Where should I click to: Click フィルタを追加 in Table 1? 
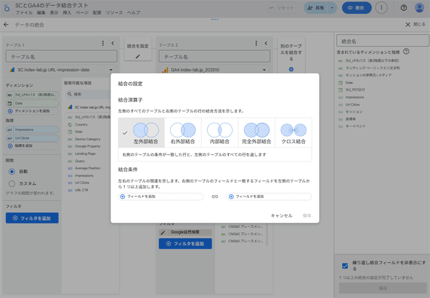[32, 218]
